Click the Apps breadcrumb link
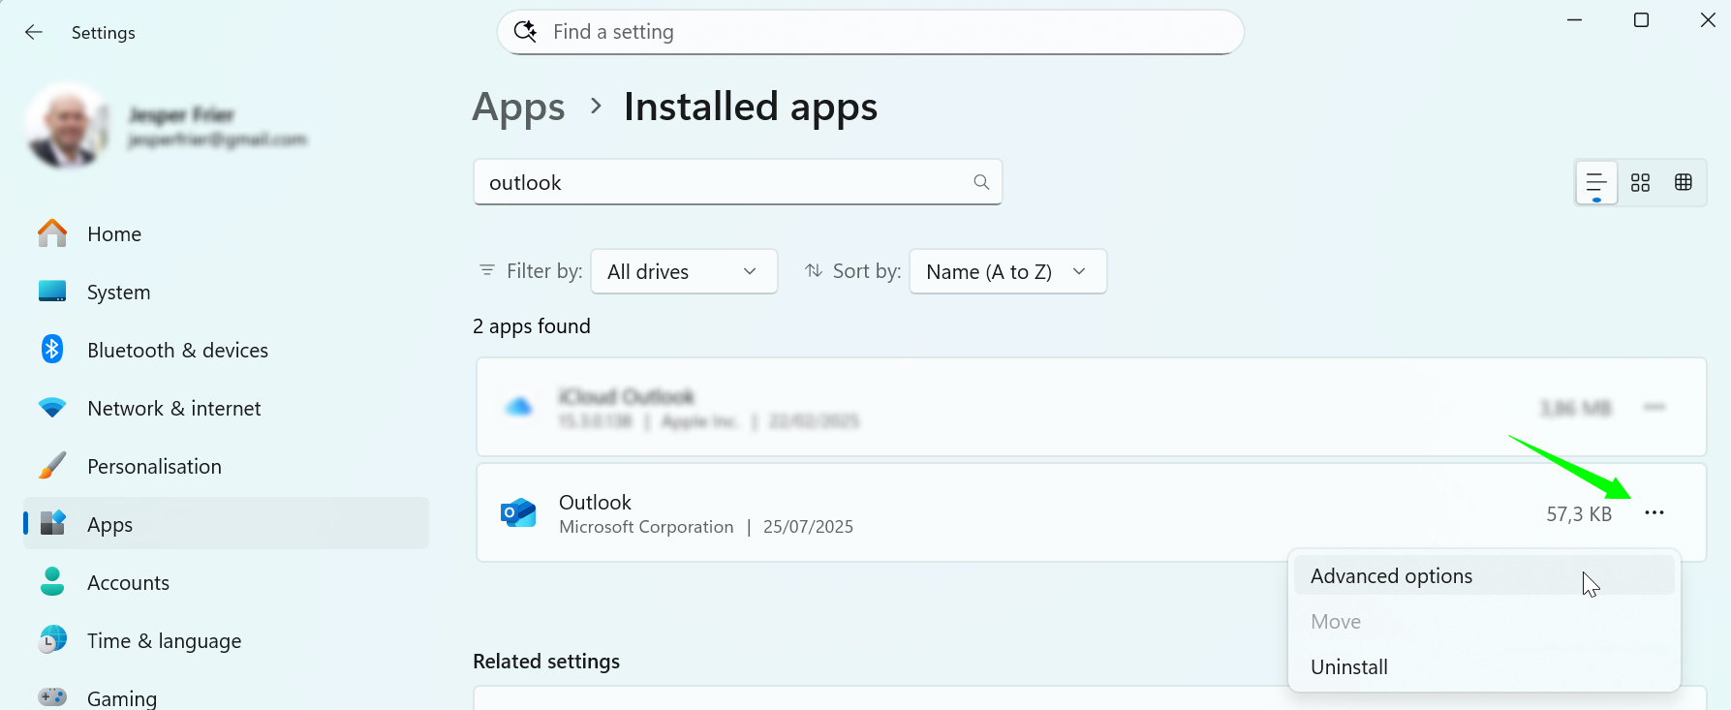1731x710 pixels. [518, 107]
